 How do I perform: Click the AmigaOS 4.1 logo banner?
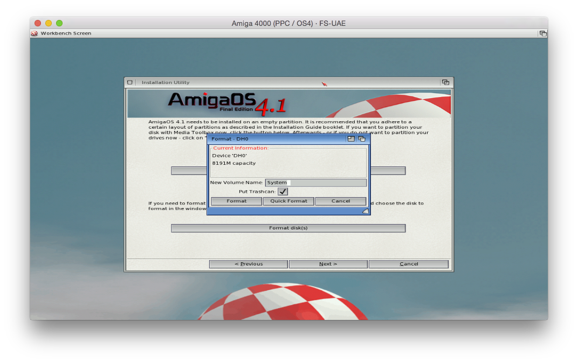pyautogui.click(x=288, y=103)
